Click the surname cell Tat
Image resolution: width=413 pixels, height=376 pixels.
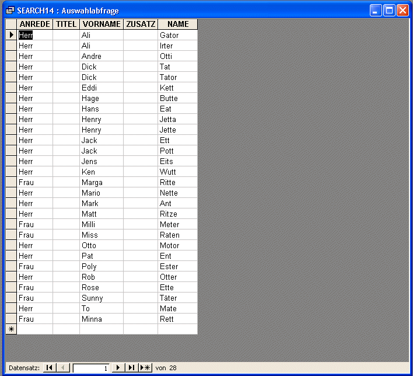point(178,67)
